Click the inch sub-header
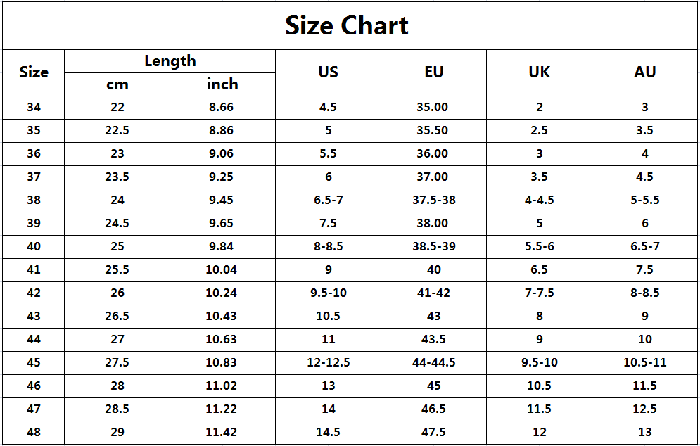Screen dimensions: 700x446 click(x=222, y=84)
